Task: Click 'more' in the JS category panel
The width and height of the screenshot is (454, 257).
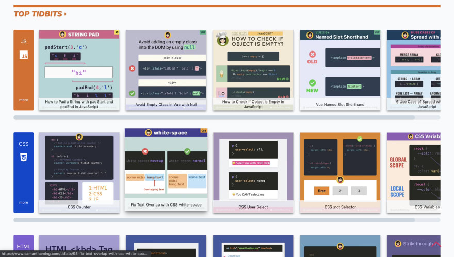Action: (x=24, y=100)
